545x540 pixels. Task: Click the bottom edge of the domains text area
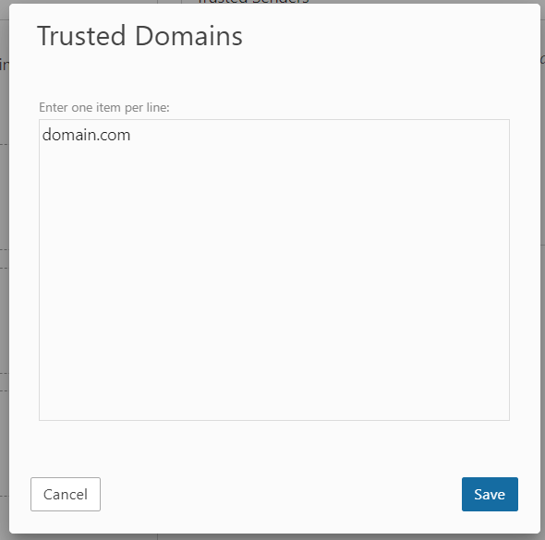tap(274, 420)
